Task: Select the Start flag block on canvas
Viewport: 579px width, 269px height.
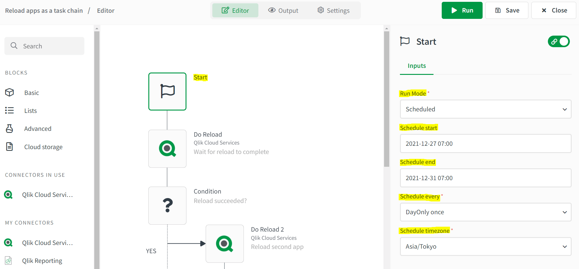Action: [167, 91]
